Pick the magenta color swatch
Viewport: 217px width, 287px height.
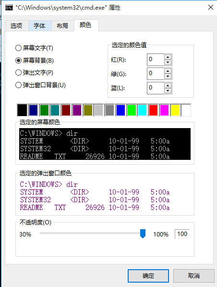164,110
